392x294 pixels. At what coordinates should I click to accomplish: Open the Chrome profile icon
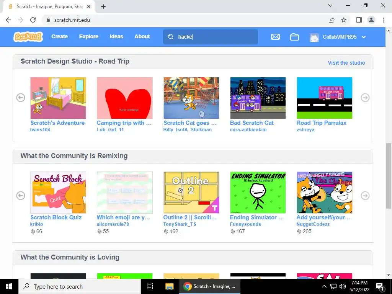[x=371, y=20]
